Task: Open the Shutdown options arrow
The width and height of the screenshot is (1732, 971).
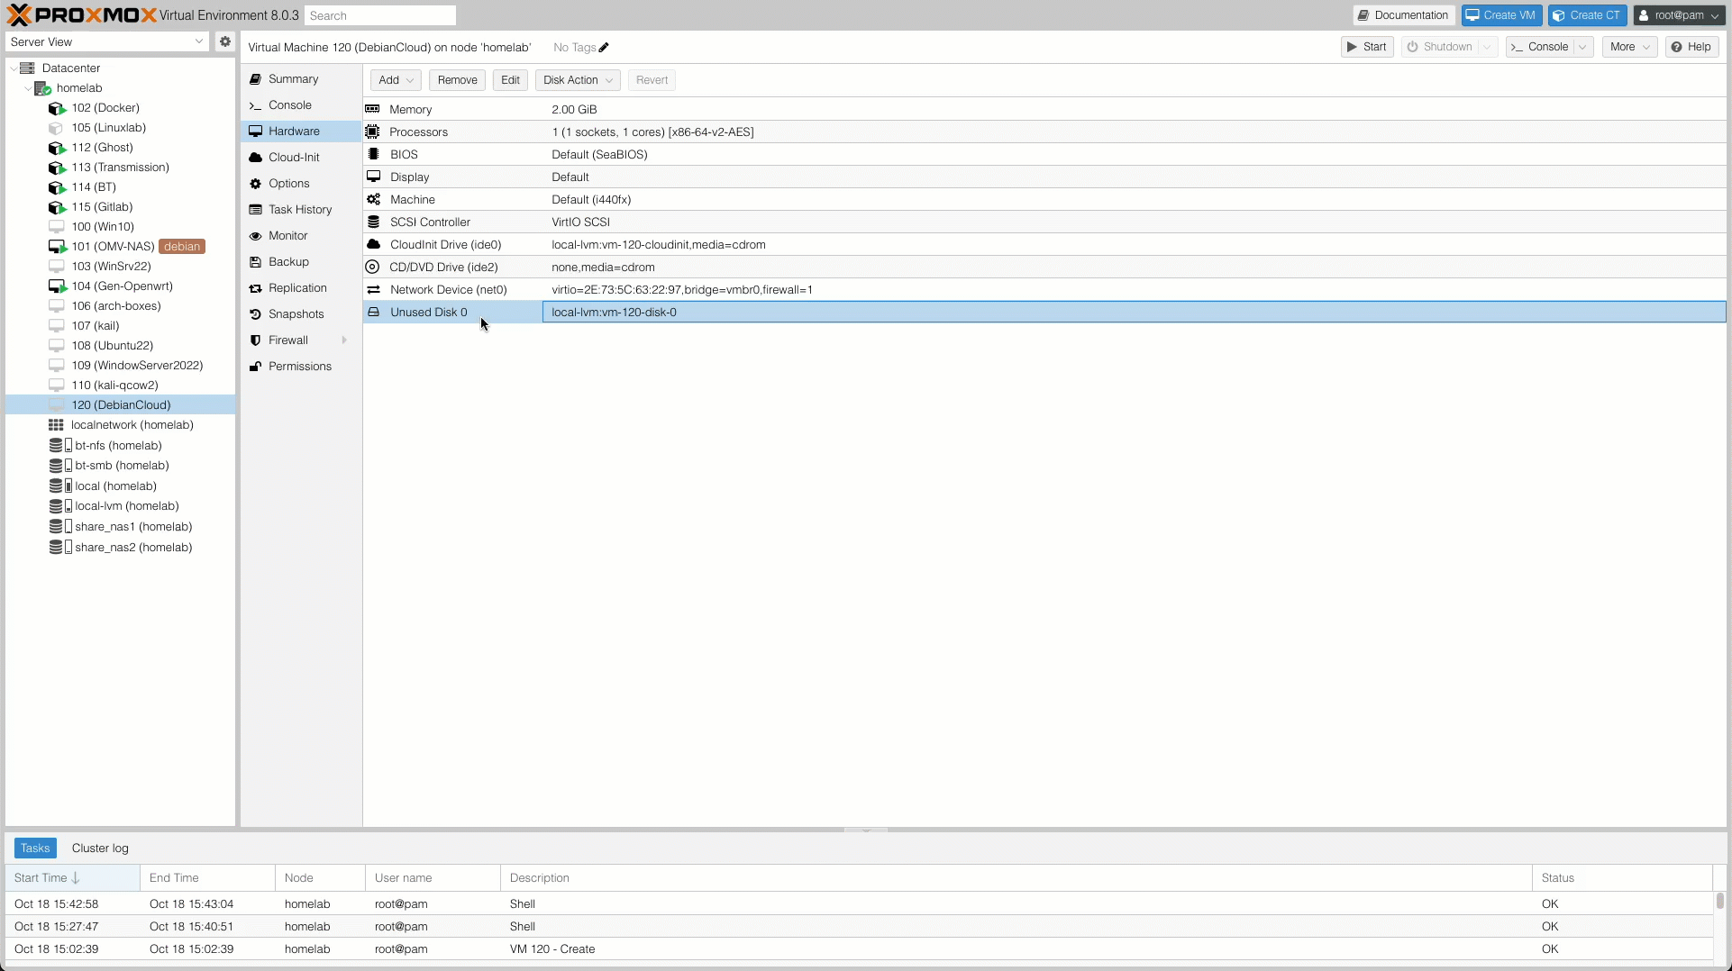Action: click(x=1488, y=47)
